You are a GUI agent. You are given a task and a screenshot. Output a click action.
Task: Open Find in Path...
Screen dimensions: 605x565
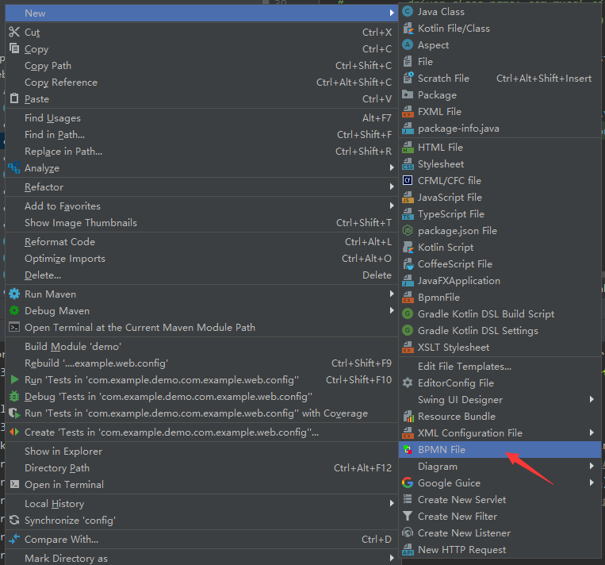pyautogui.click(x=201, y=135)
